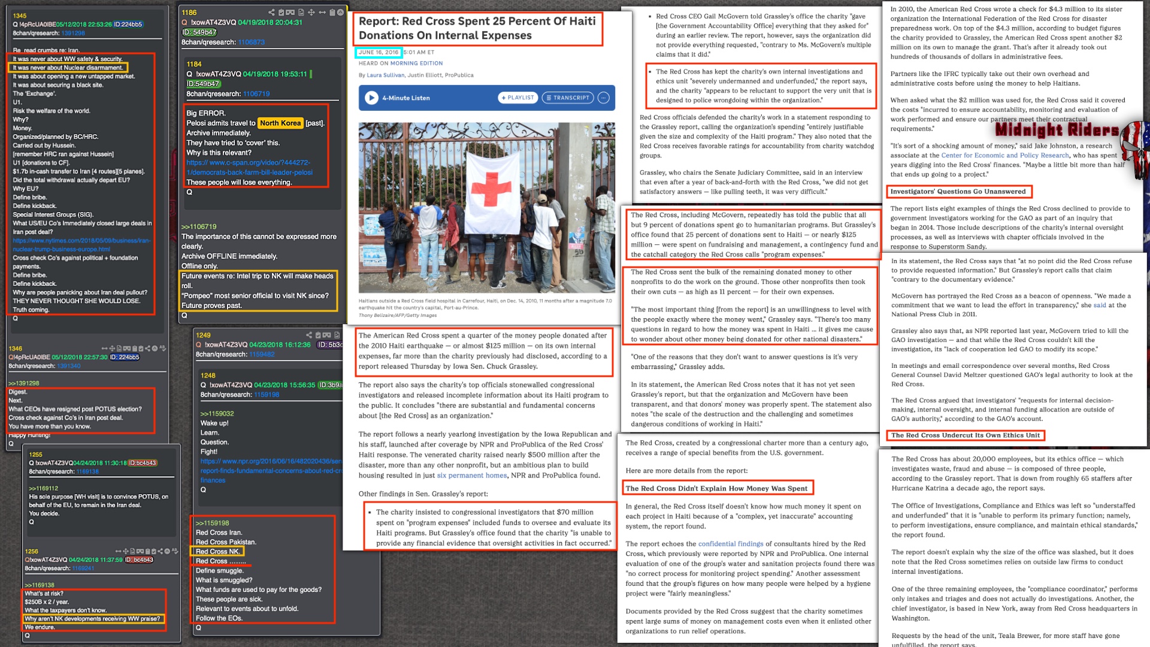This screenshot has height=647, width=1150.
Task: Click the horizontal arrows icon on post 1186
Action: pyautogui.click(x=322, y=12)
